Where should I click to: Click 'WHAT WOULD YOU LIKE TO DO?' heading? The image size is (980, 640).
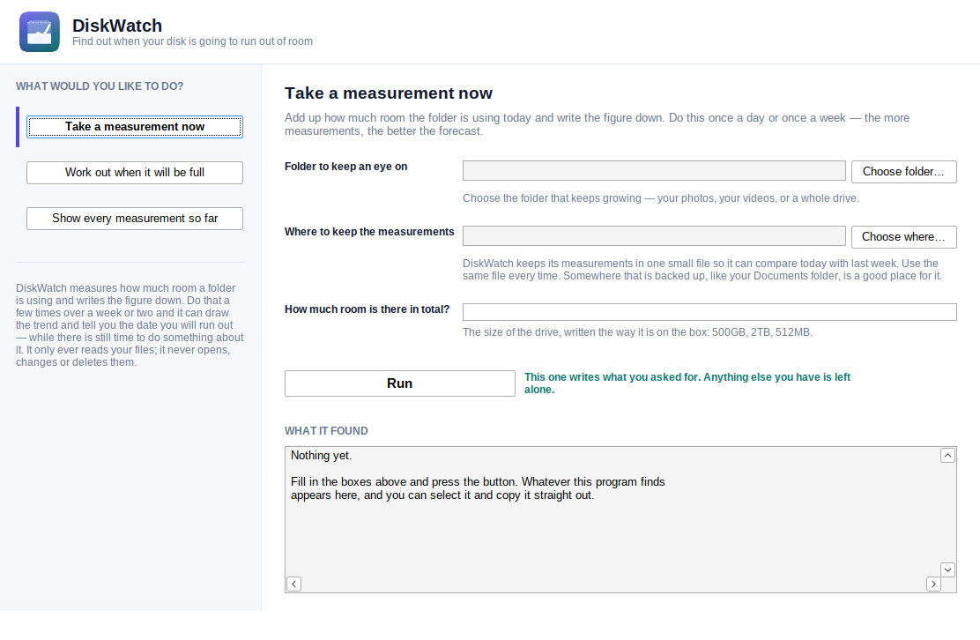[100, 86]
